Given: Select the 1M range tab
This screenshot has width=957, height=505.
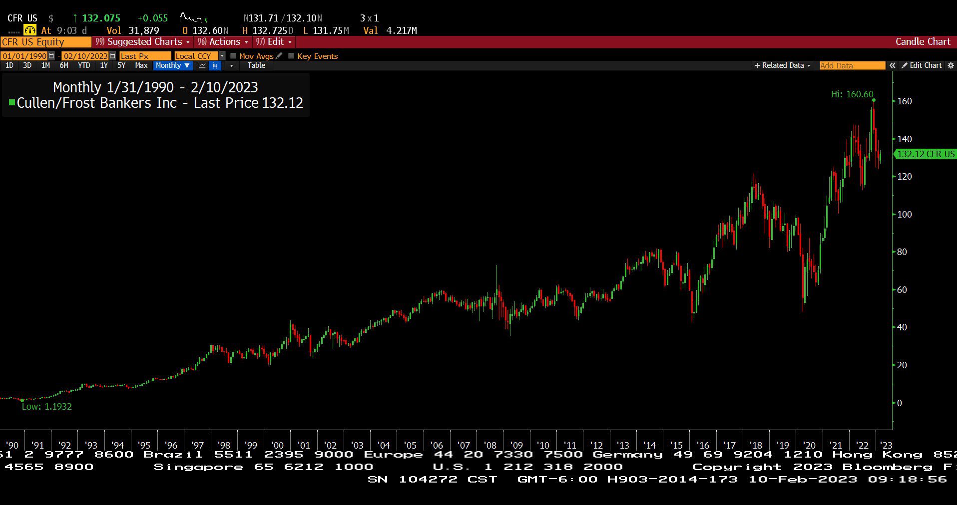Looking at the screenshot, I should point(45,65).
